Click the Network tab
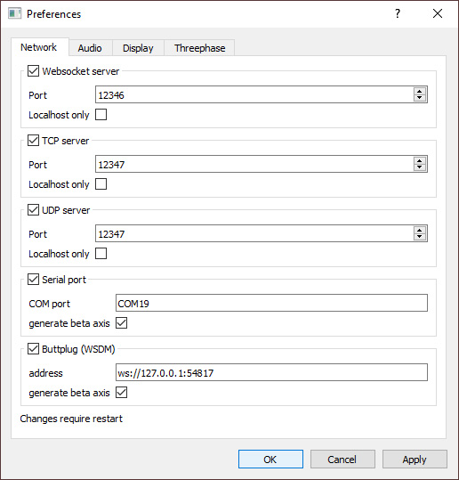 pyautogui.click(x=39, y=47)
